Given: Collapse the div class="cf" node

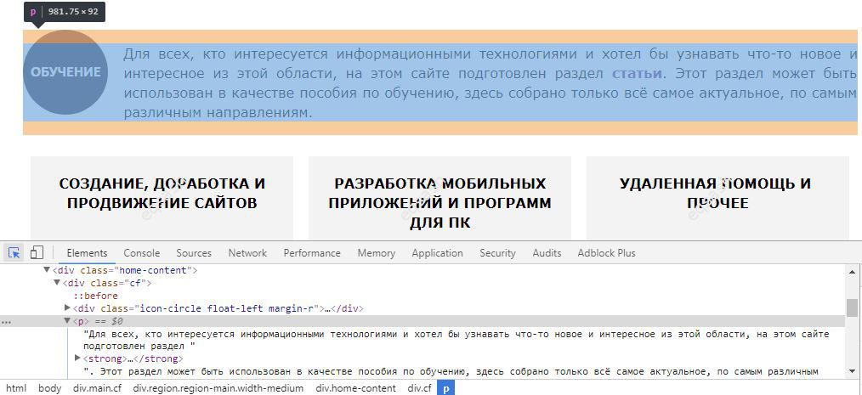Looking at the screenshot, I should 57,283.
